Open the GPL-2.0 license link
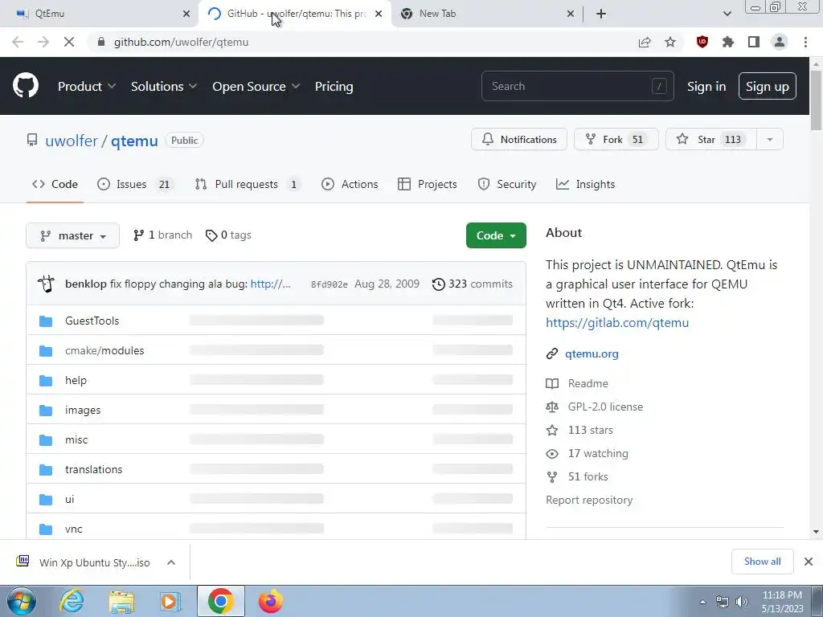The image size is (823, 617). click(605, 407)
